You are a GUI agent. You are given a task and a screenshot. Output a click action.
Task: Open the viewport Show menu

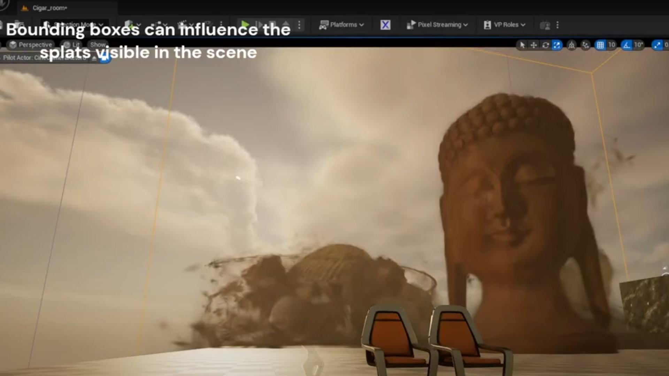tap(98, 45)
